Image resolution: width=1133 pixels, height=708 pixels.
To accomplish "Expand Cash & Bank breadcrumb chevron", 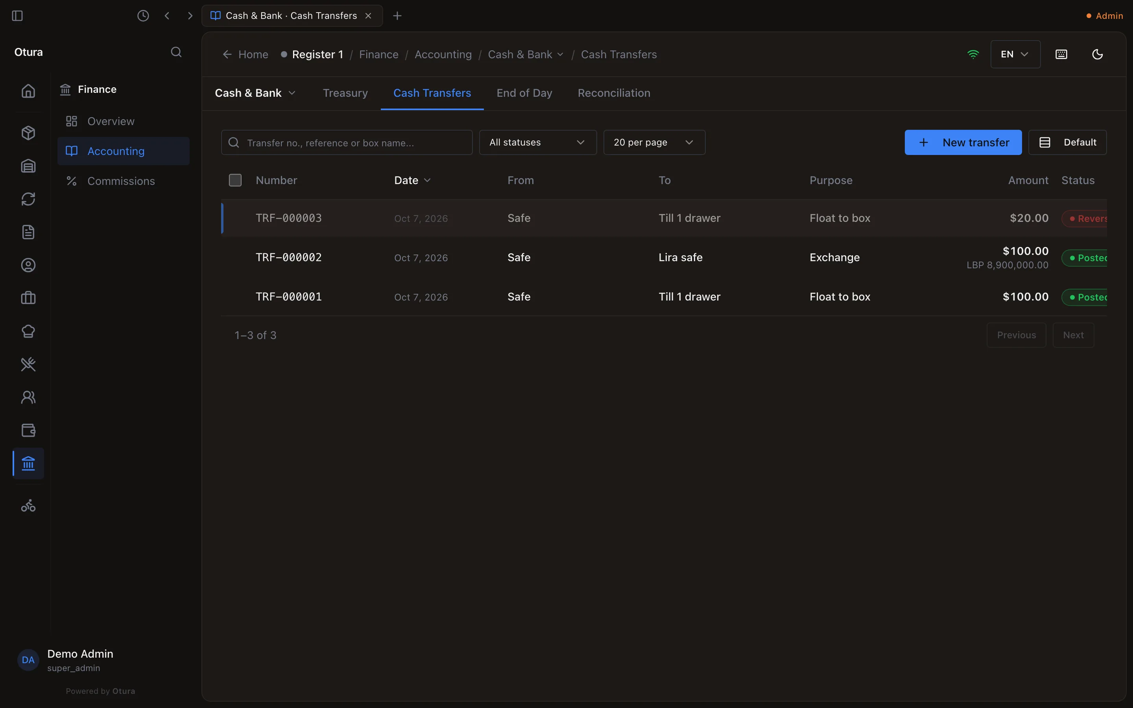I will coord(561,54).
